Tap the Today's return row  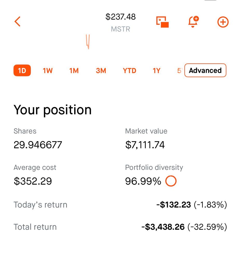120,205
